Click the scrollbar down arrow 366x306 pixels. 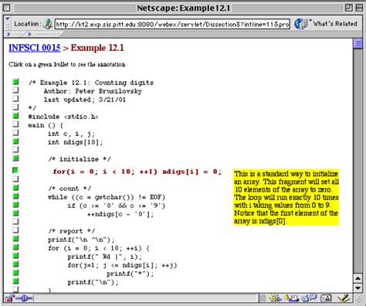(358, 287)
